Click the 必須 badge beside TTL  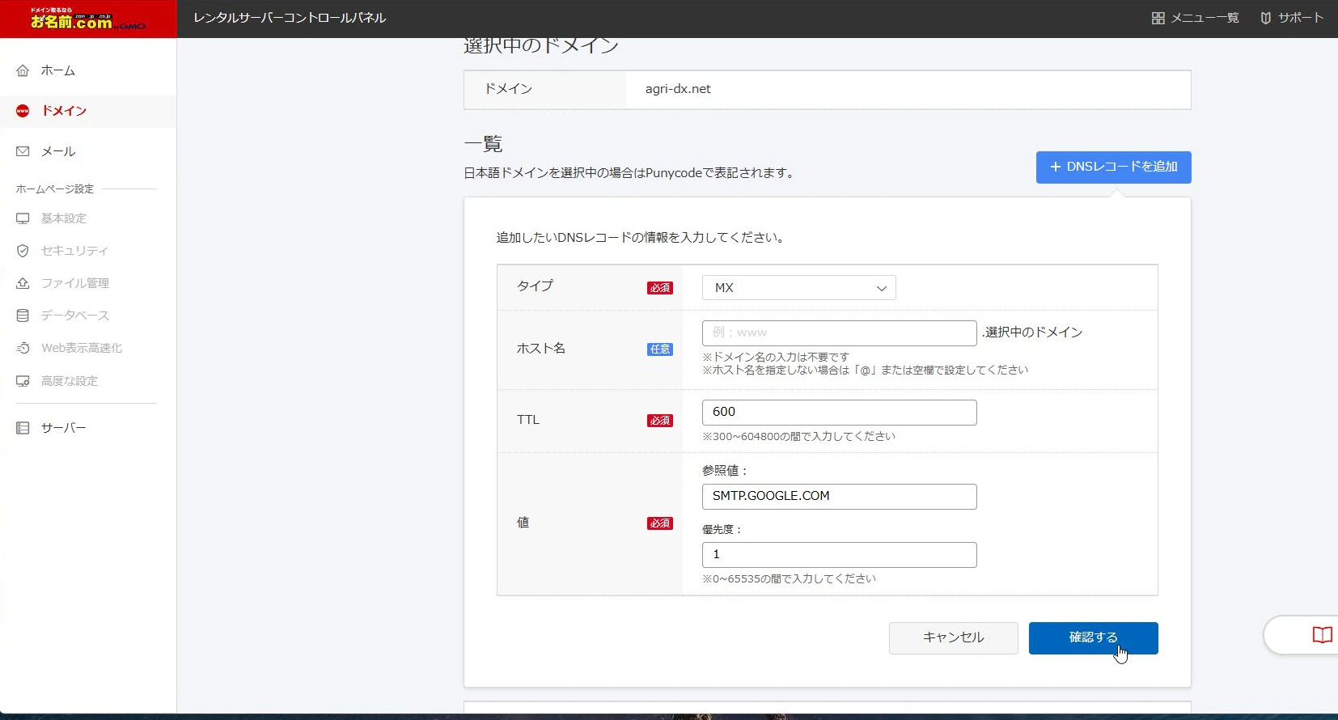[659, 421]
